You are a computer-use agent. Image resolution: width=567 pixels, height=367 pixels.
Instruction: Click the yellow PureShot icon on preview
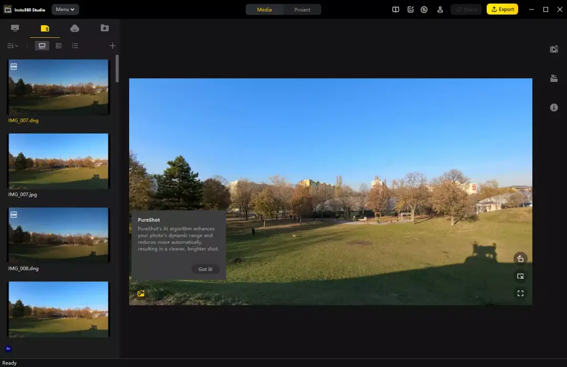(x=141, y=293)
